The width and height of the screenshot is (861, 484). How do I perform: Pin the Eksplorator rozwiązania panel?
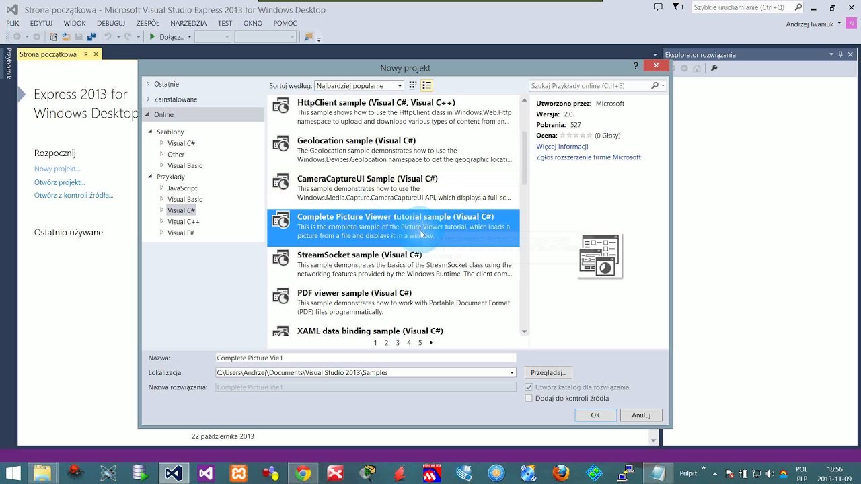point(840,54)
